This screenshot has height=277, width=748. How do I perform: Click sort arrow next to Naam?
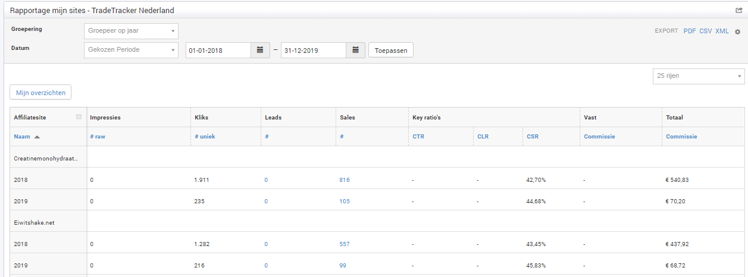[37, 137]
